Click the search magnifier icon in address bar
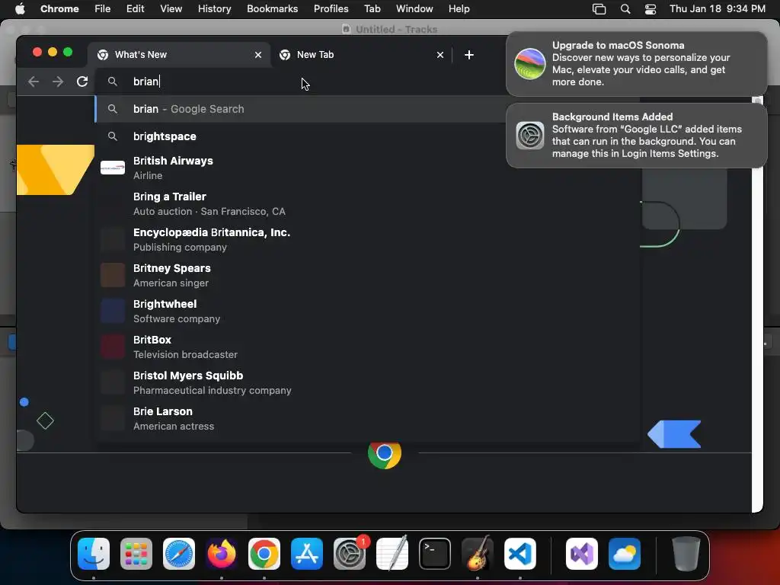This screenshot has height=585, width=780. (113, 82)
